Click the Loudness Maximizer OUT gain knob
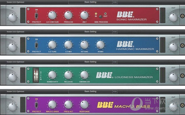185x115 pixels. point(173,77)
